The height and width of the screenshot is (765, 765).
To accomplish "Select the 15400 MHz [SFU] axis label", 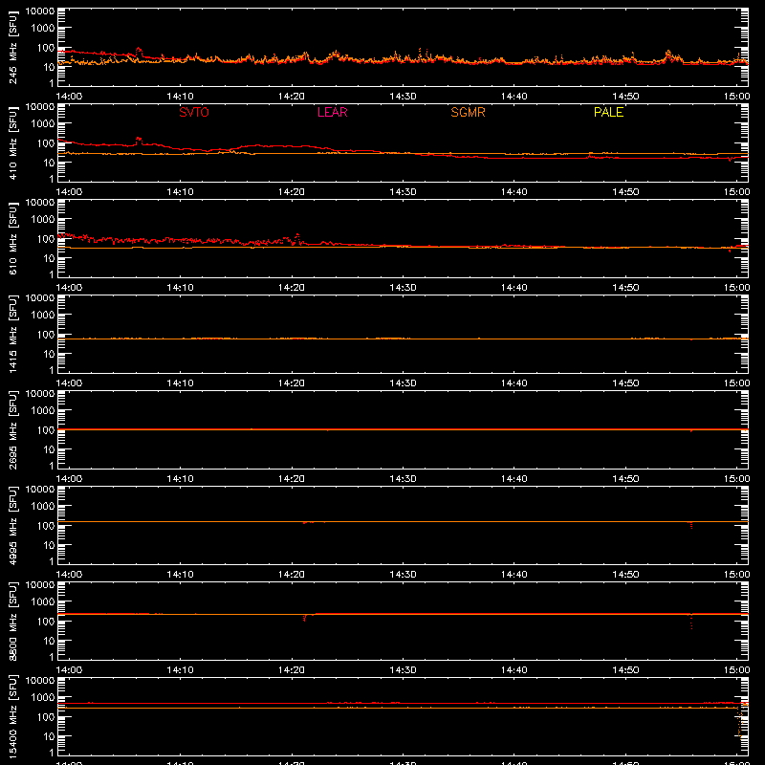I will click(13, 716).
